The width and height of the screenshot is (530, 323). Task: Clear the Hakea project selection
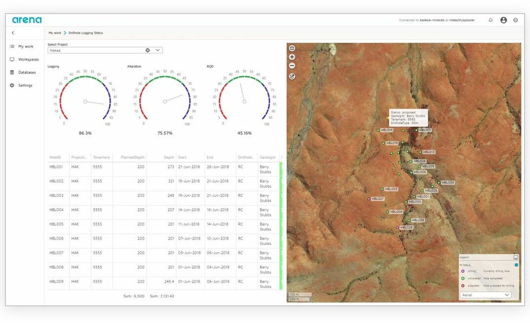coord(148,50)
